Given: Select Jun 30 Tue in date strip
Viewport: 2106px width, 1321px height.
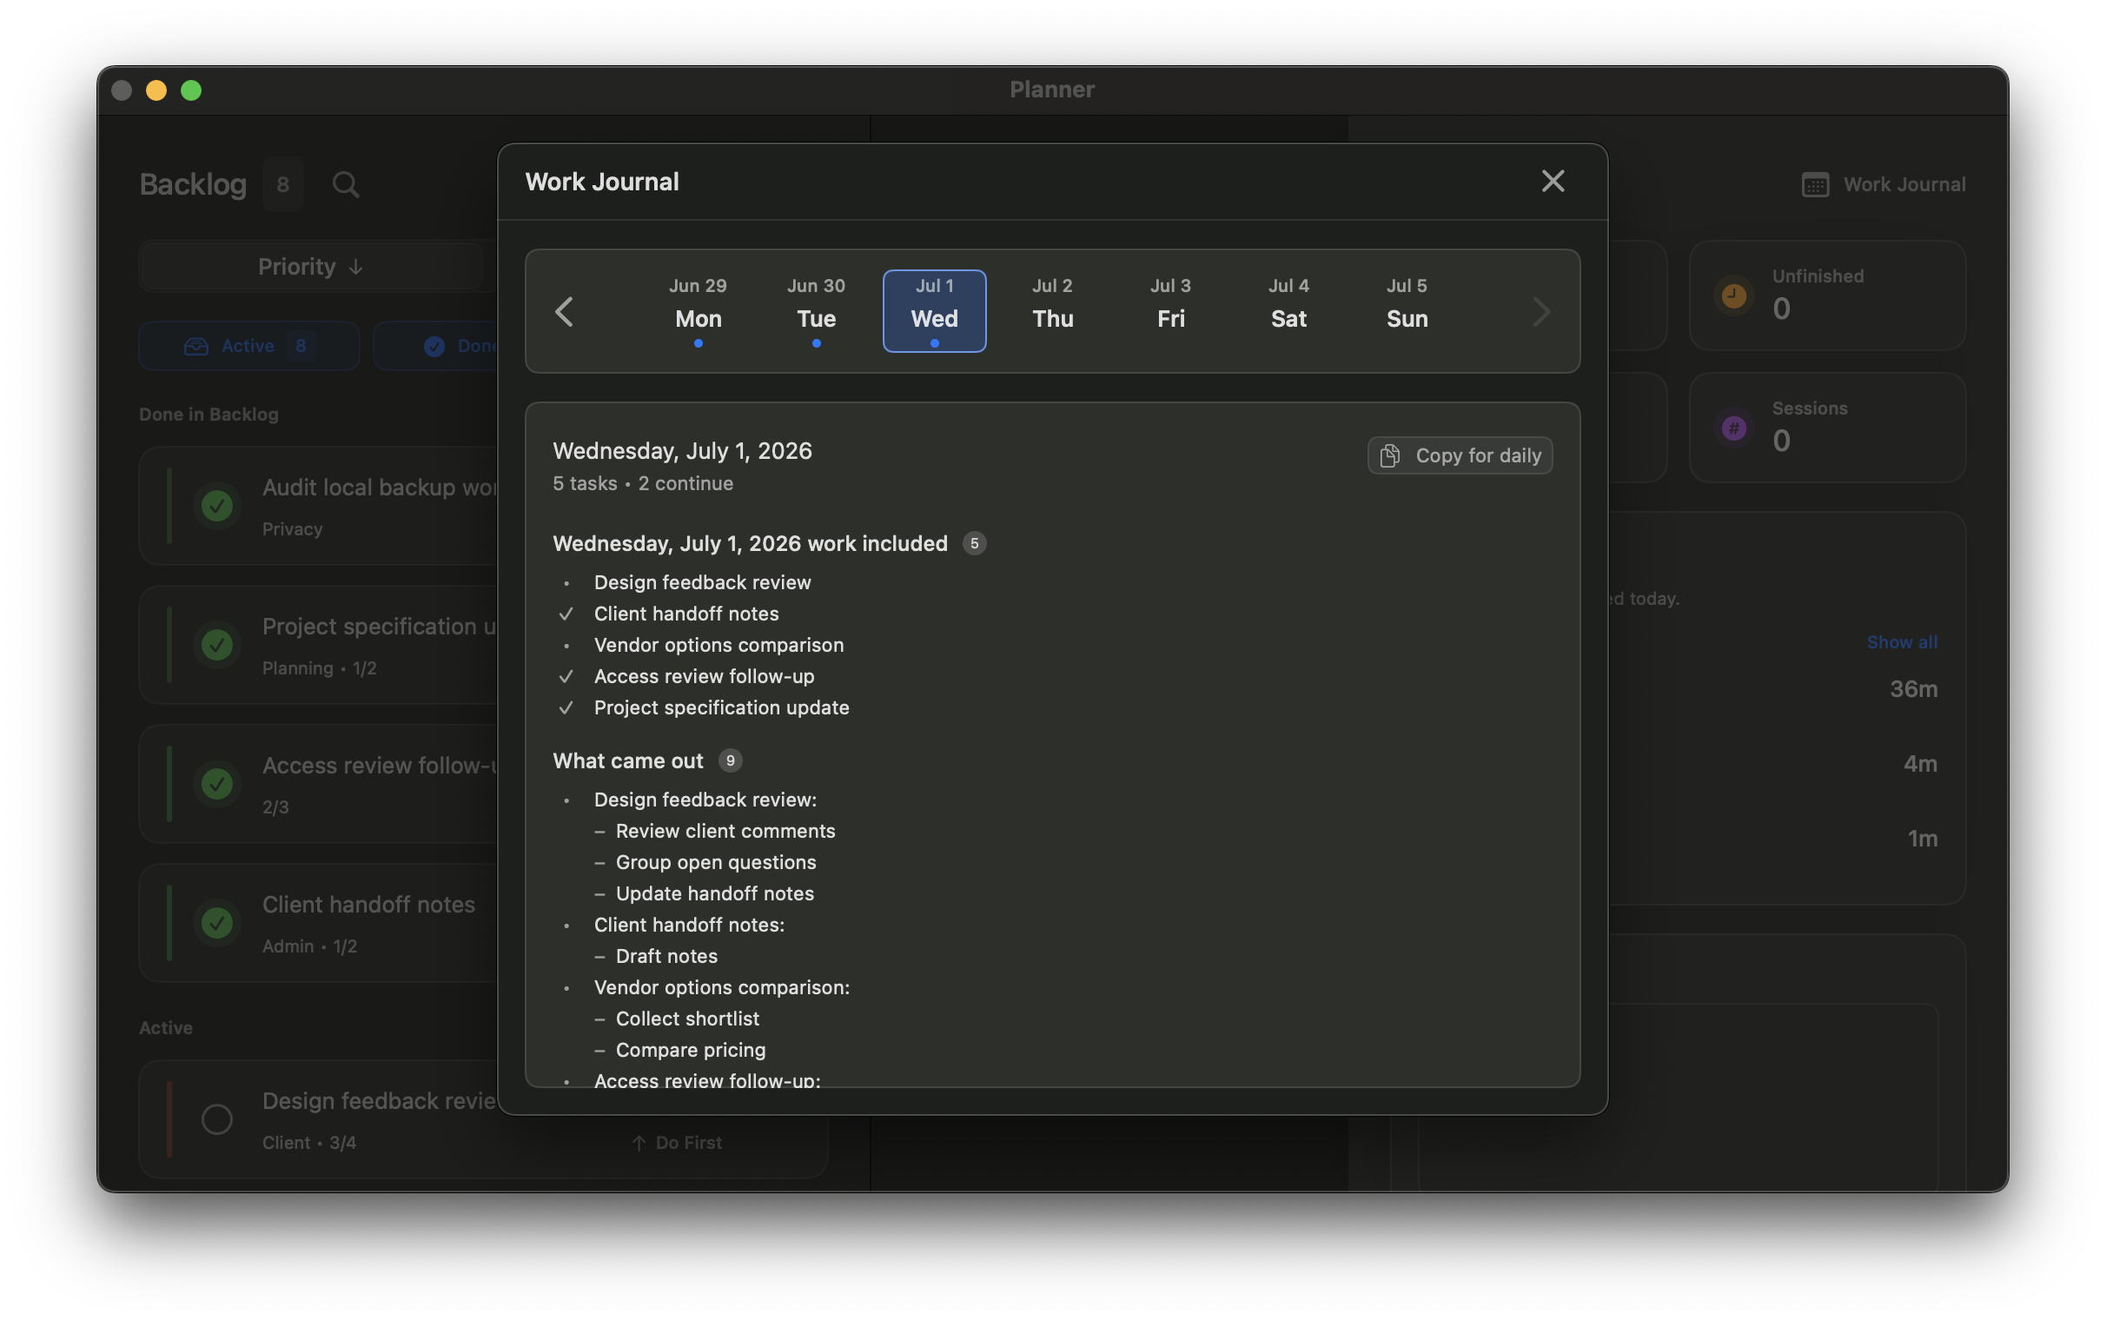Looking at the screenshot, I should [x=816, y=311].
